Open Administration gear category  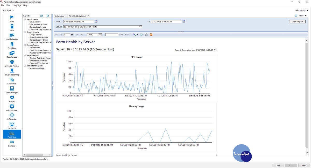12,108
